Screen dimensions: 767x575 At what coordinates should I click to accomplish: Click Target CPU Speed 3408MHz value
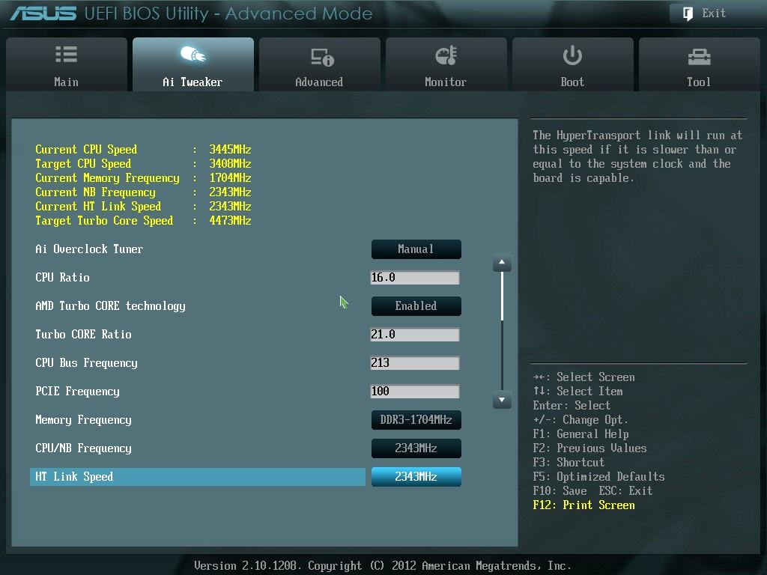click(x=231, y=163)
